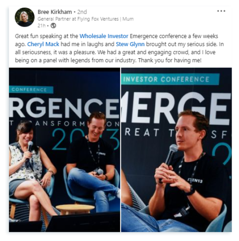Click the 2nd degree connection label

click(x=82, y=12)
